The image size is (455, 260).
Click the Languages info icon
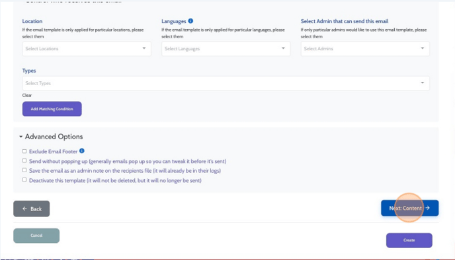click(x=190, y=21)
